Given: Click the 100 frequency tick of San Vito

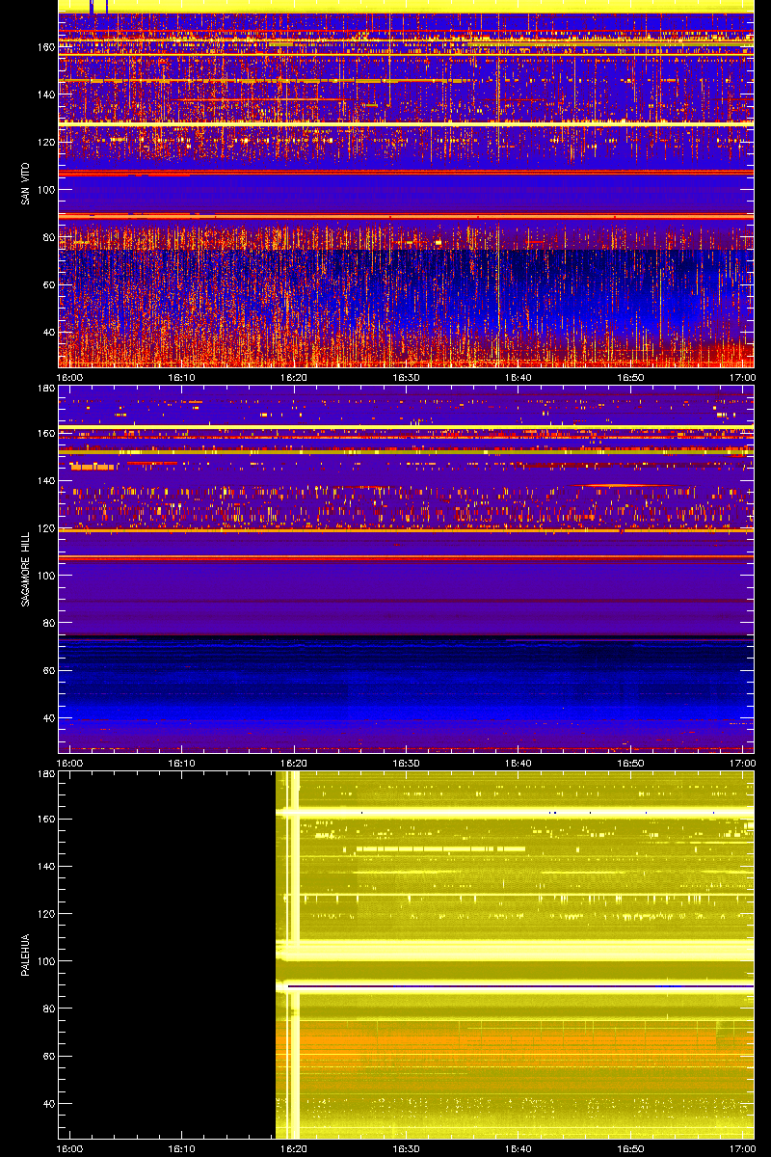Looking at the screenshot, I should pyautogui.click(x=45, y=190).
